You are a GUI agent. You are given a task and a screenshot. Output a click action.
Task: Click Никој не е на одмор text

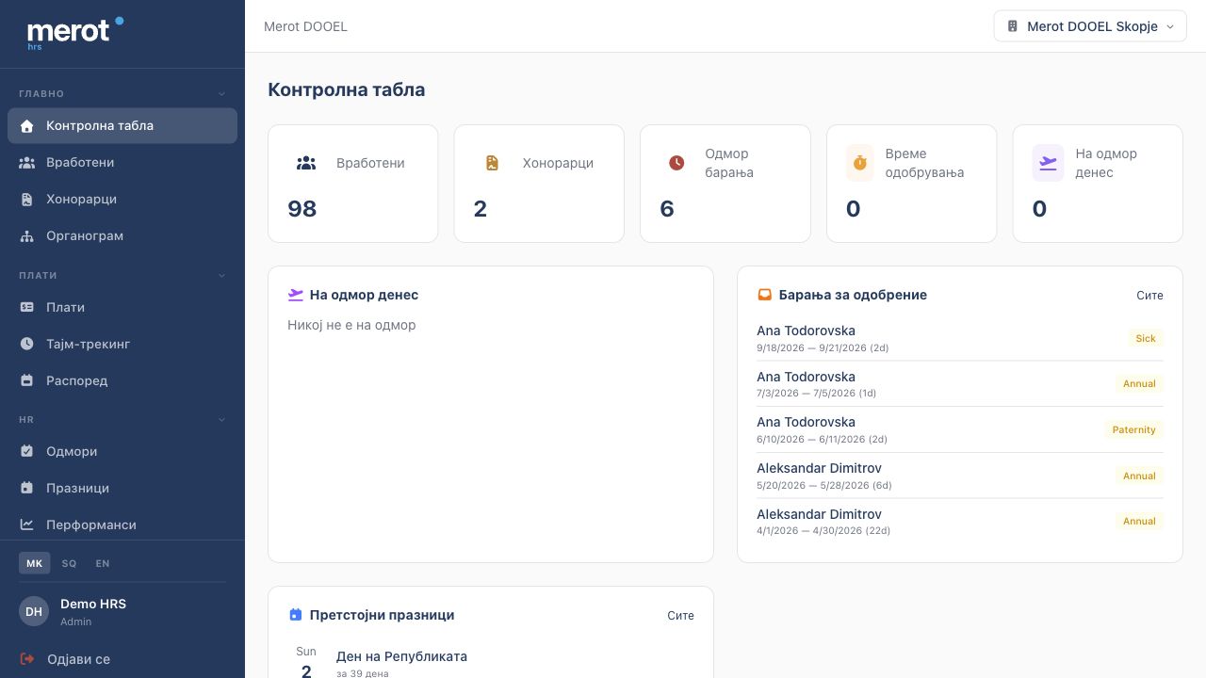click(351, 325)
